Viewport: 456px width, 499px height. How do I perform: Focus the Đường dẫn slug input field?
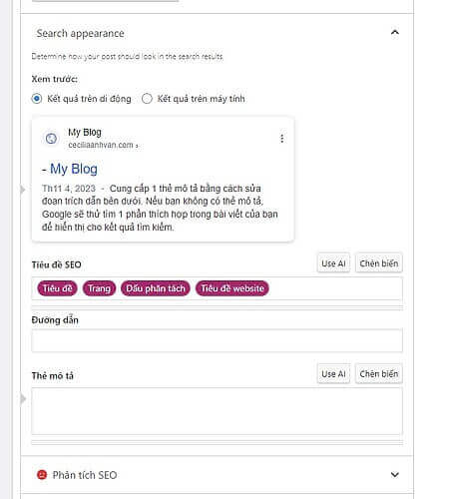pos(217,340)
